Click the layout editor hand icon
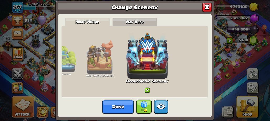270x121 pixels. 253,74
